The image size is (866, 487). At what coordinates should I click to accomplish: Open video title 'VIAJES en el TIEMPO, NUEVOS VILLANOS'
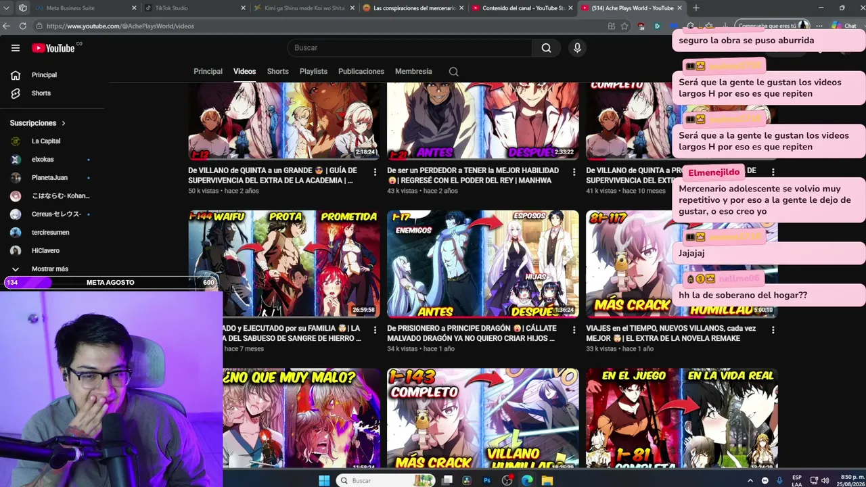[671, 333]
